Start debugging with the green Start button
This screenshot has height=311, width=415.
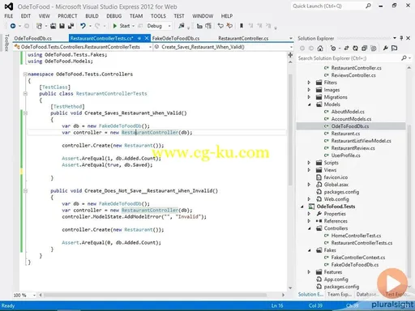point(122,26)
